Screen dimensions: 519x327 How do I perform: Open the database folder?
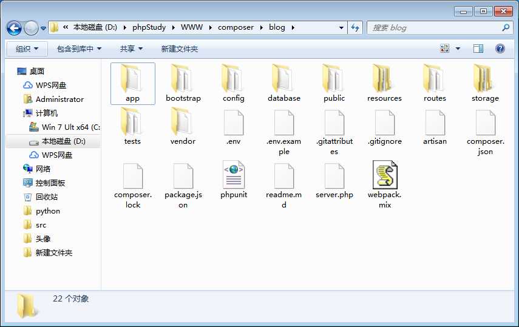pyautogui.click(x=283, y=83)
